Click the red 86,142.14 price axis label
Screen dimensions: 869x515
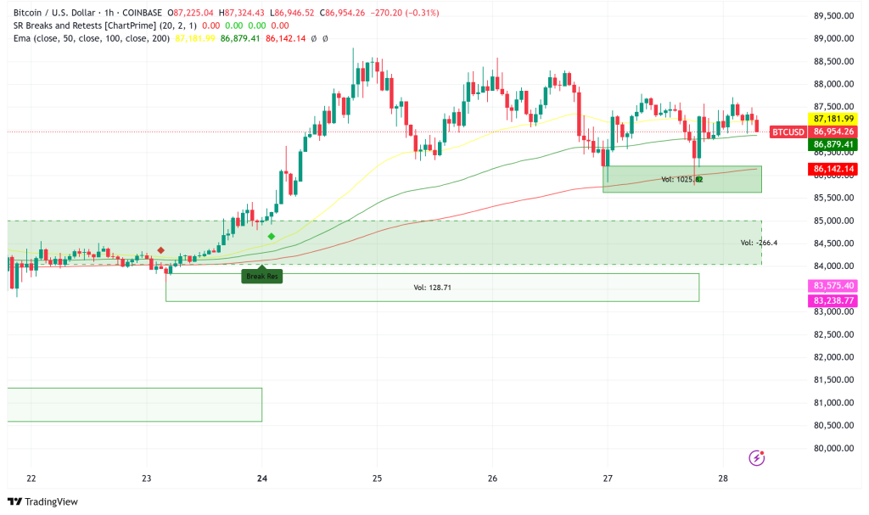pos(833,169)
